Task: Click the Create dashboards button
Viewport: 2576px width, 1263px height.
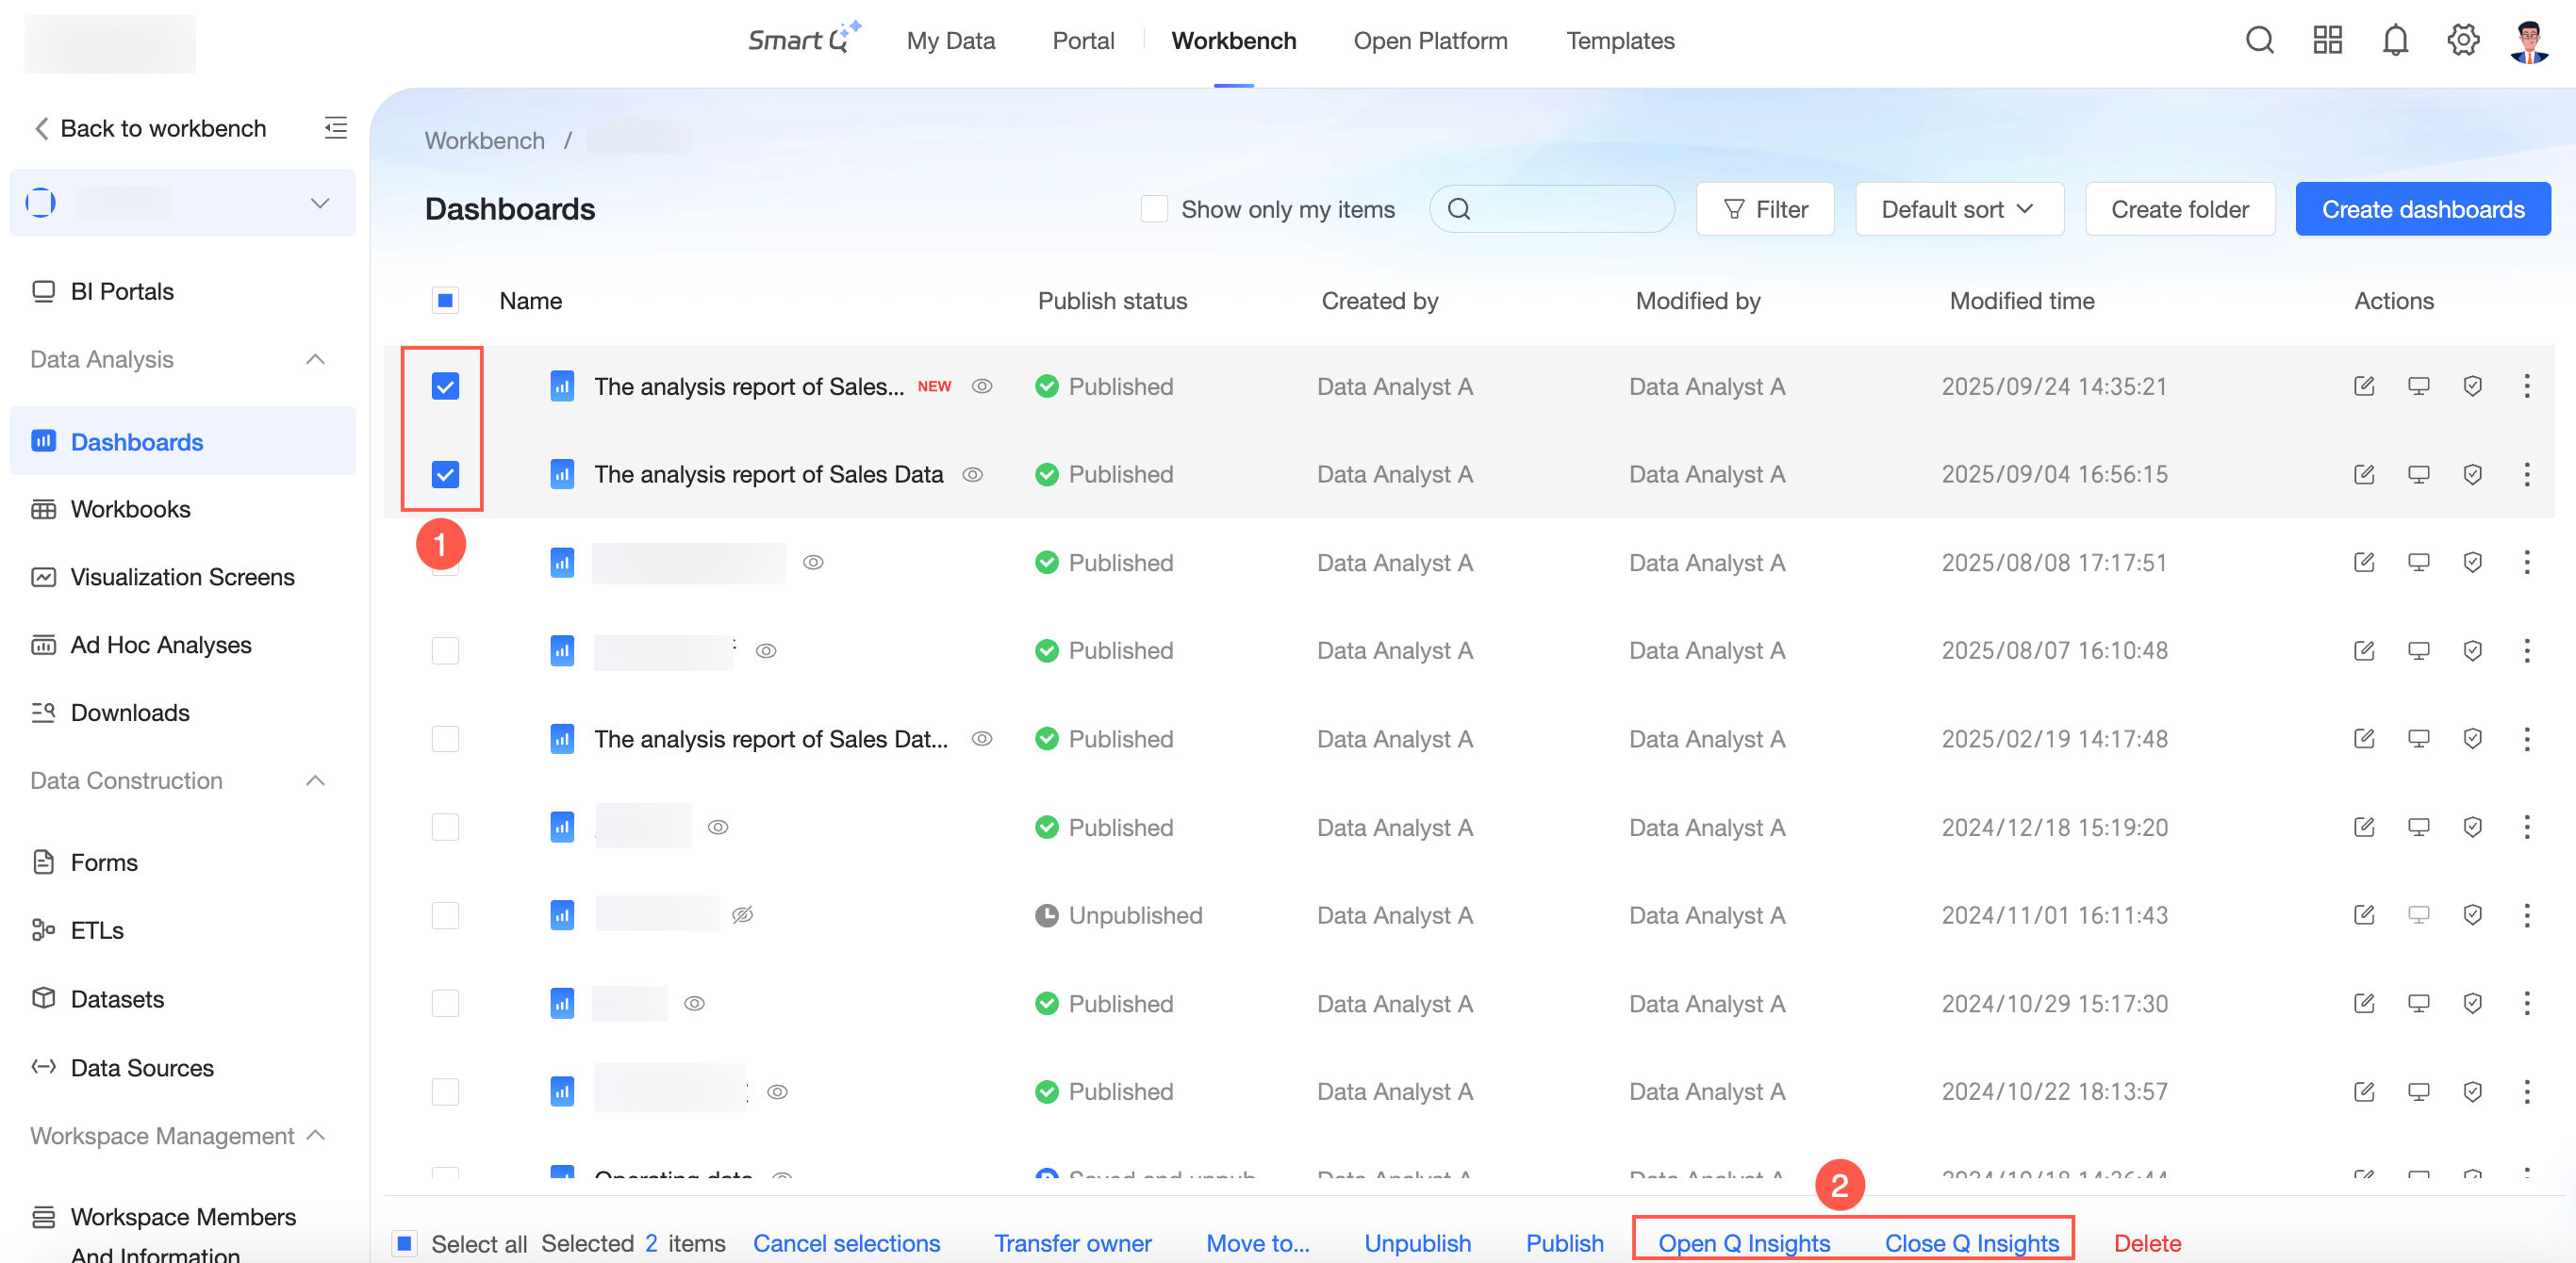Action: (2422, 210)
